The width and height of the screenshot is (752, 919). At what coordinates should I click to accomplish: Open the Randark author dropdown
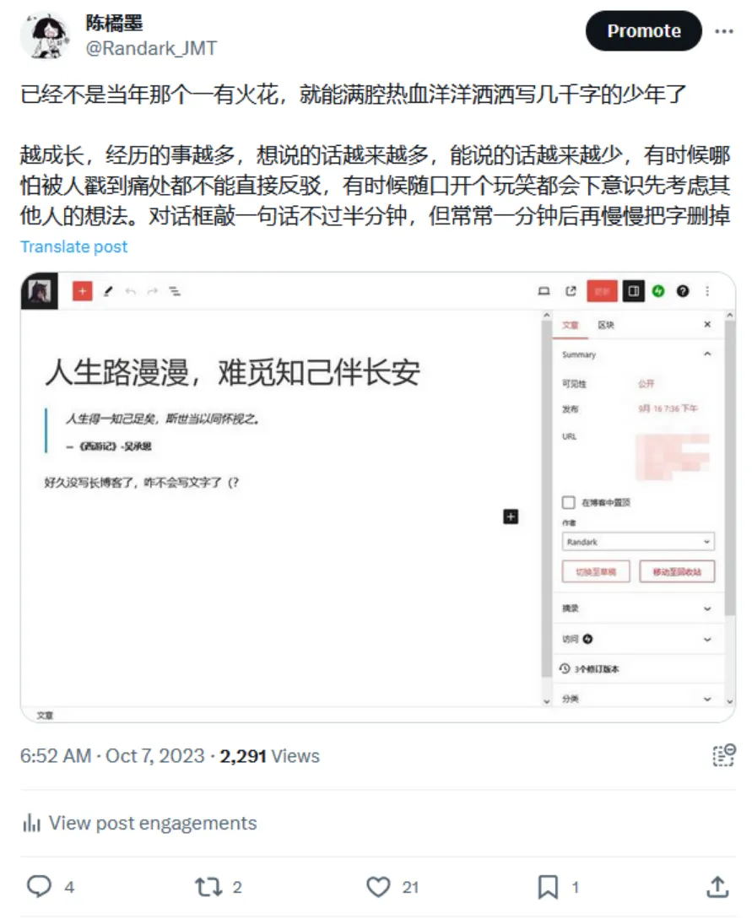[638, 542]
